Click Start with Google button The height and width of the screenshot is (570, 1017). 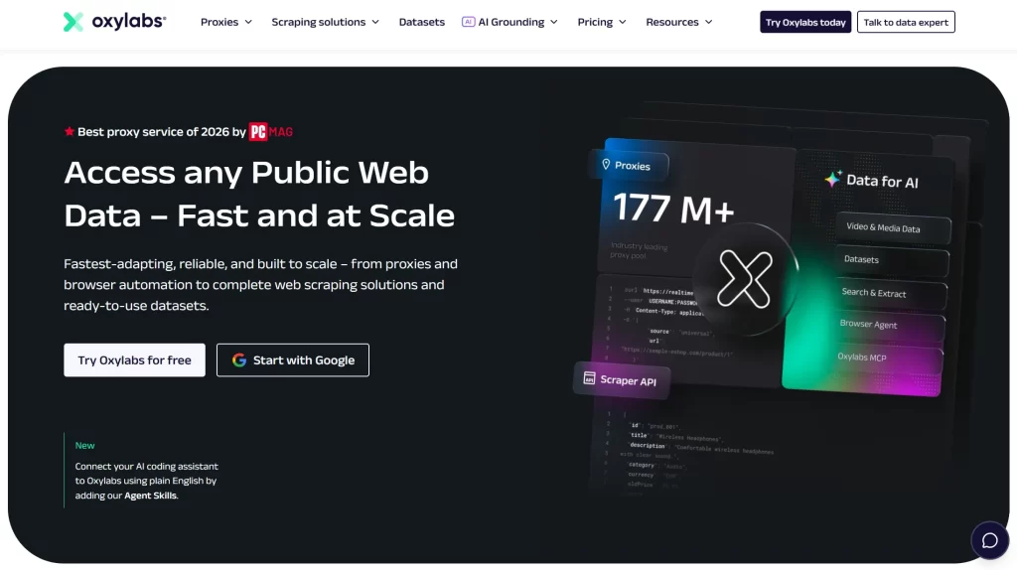coord(293,359)
